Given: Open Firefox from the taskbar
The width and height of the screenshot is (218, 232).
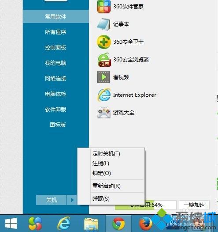Looking at the screenshot, I should pyautogui.click(x=145, y=224).
